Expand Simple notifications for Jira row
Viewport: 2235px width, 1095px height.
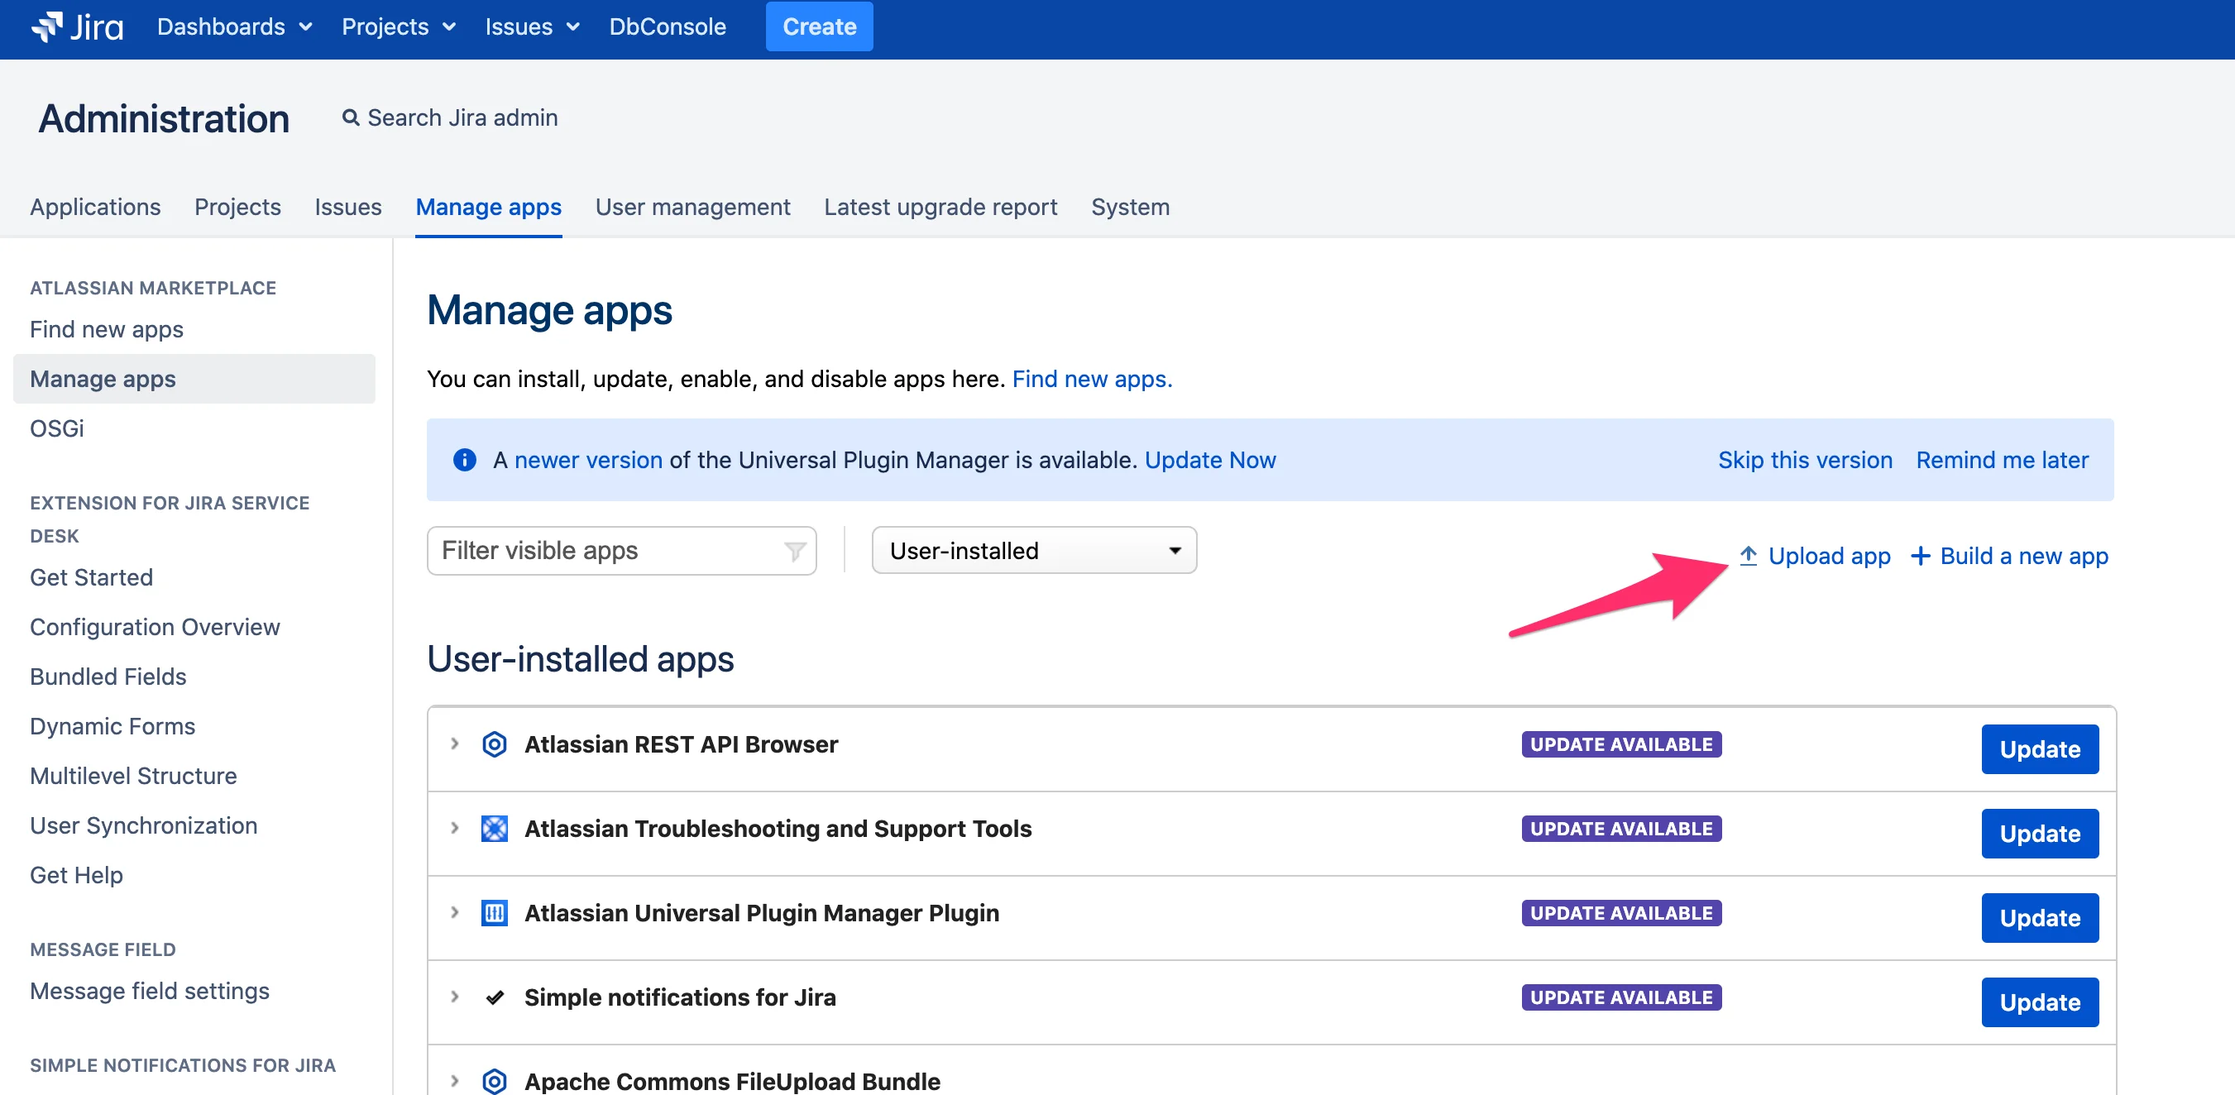[x=455, y=997]
